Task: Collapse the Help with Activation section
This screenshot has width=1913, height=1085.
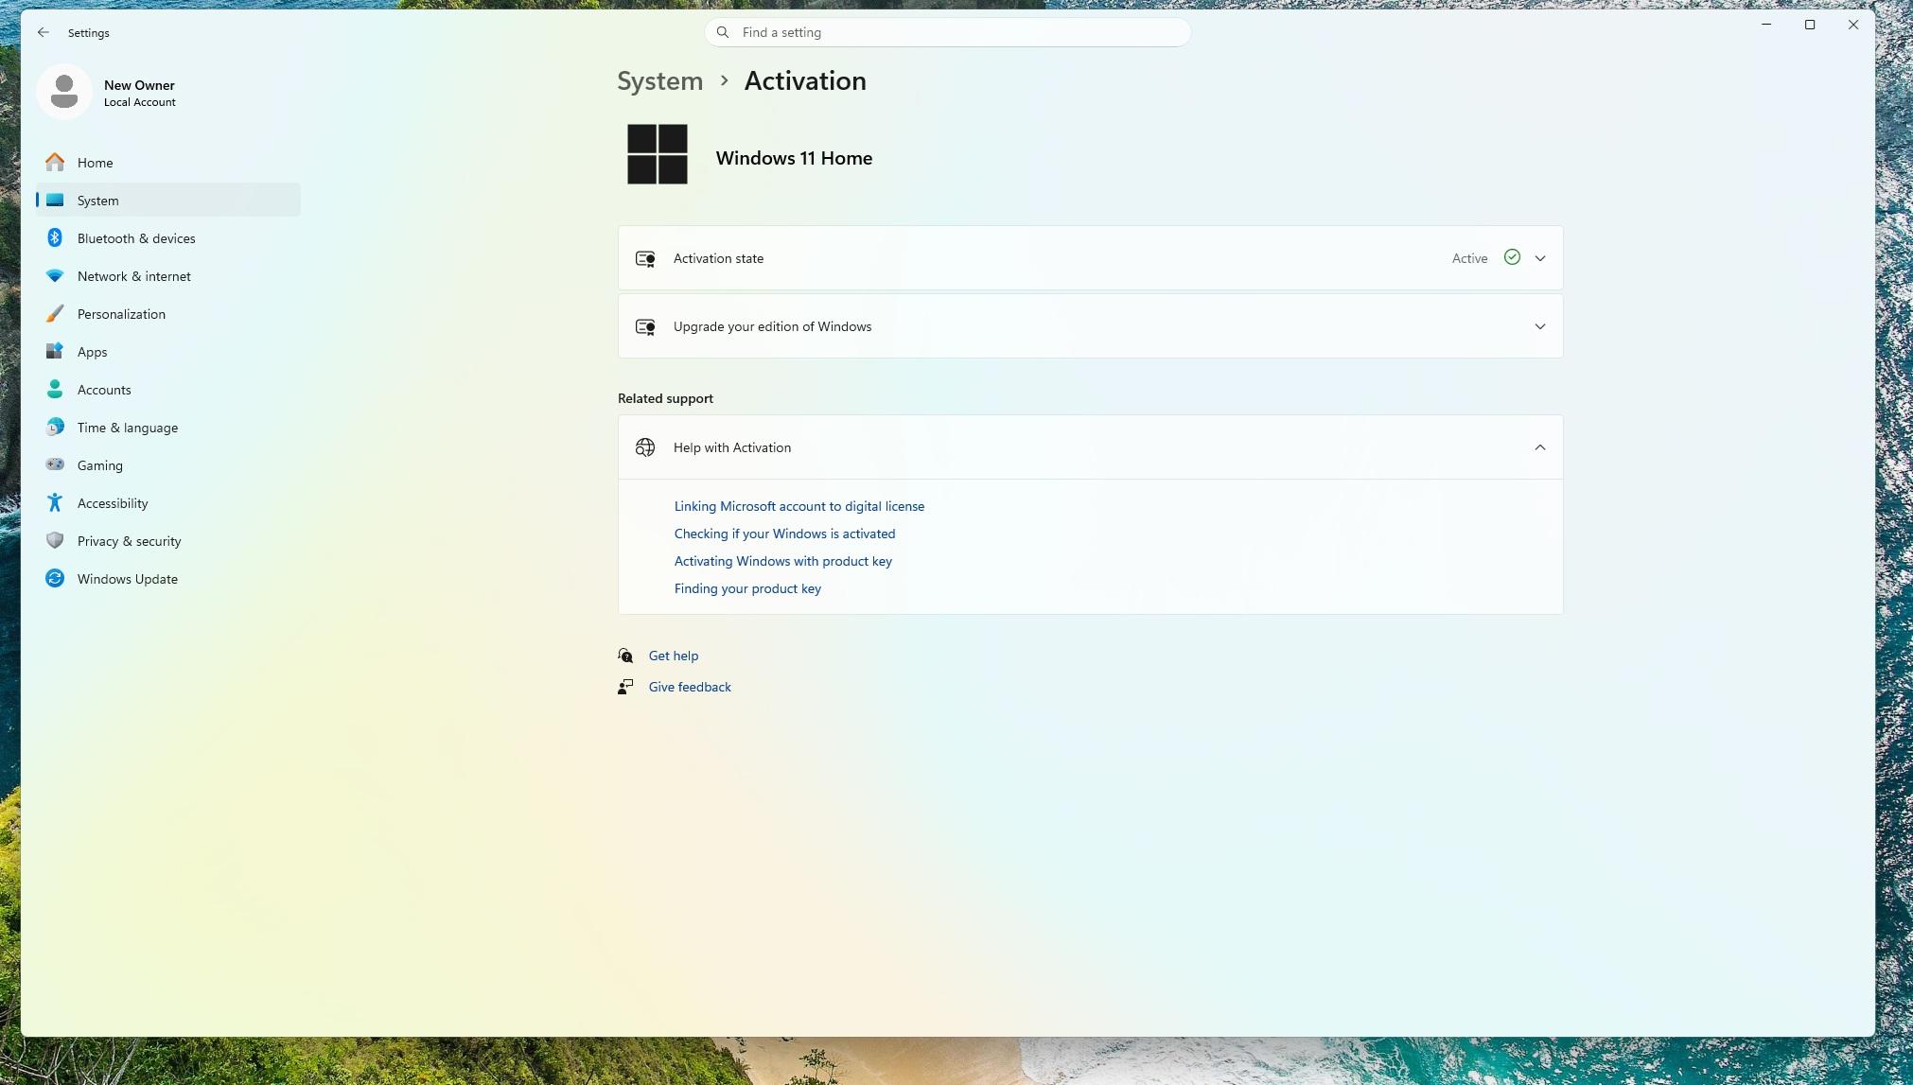Action: click(x=1090, y=447)
